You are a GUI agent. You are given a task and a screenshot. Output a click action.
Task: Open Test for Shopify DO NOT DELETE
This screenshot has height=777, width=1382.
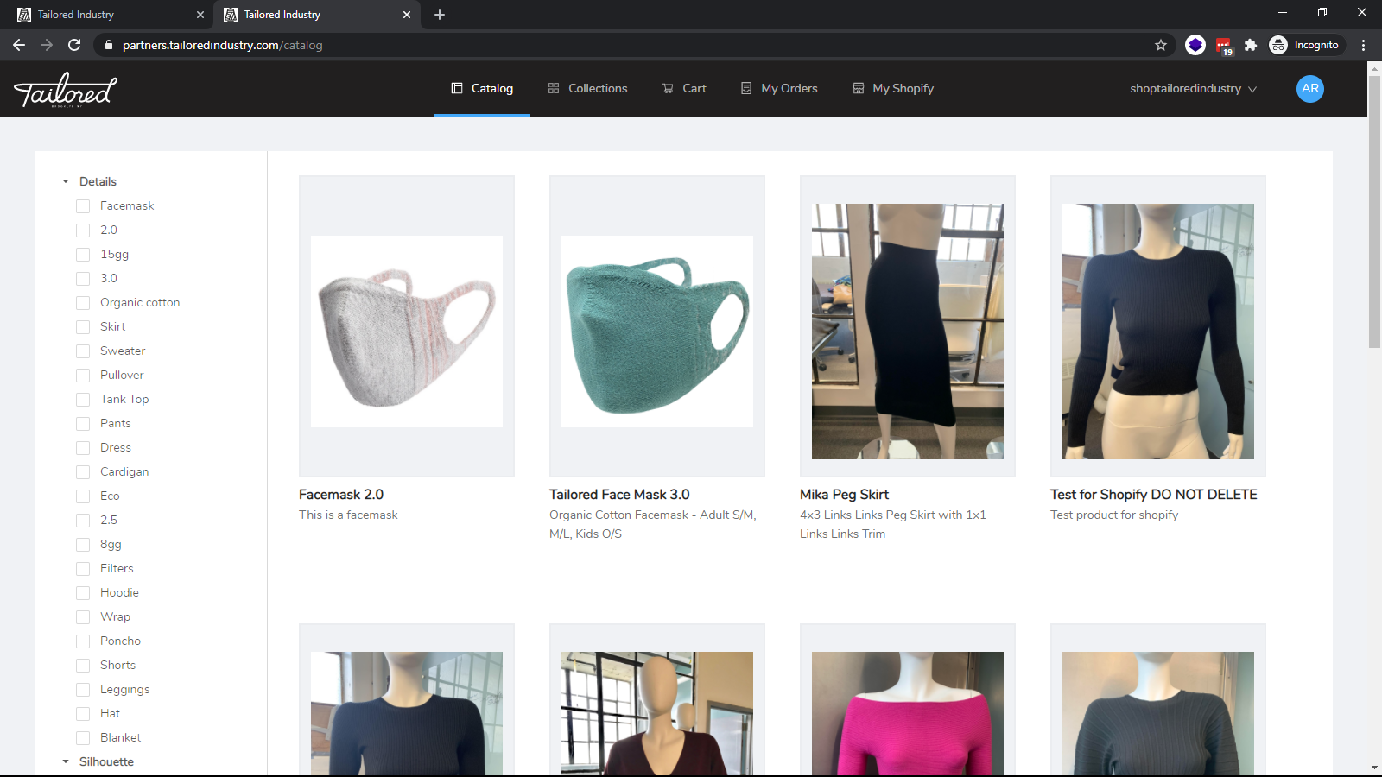click(1154, 495)
